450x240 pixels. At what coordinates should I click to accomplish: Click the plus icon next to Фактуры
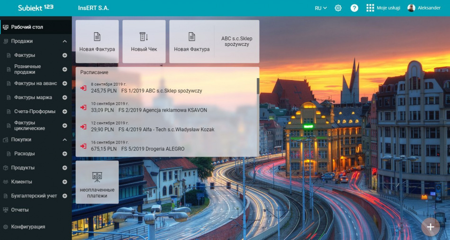point(65,55)
